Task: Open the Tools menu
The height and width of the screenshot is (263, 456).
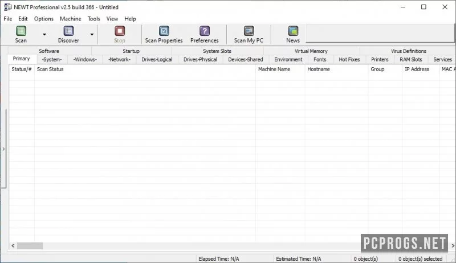Action: pos(94,19)
